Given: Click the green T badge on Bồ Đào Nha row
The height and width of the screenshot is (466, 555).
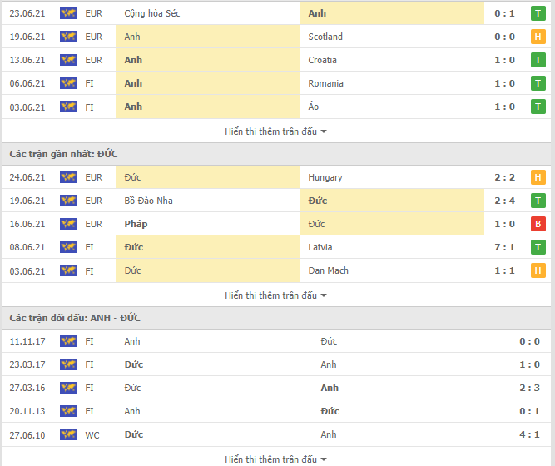Looking at the screenshot, I should coord(538,201).
